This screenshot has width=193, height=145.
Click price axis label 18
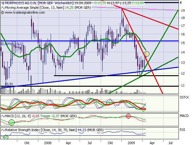coord(183,18)
